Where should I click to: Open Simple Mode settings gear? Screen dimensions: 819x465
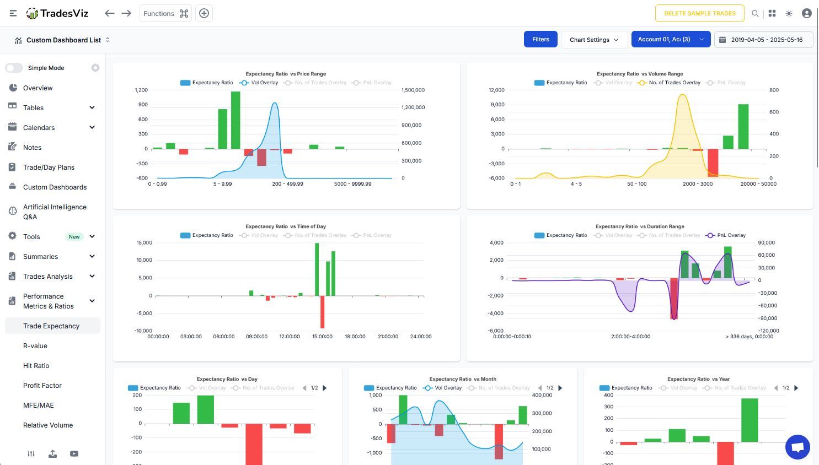[x=95, y=68]
